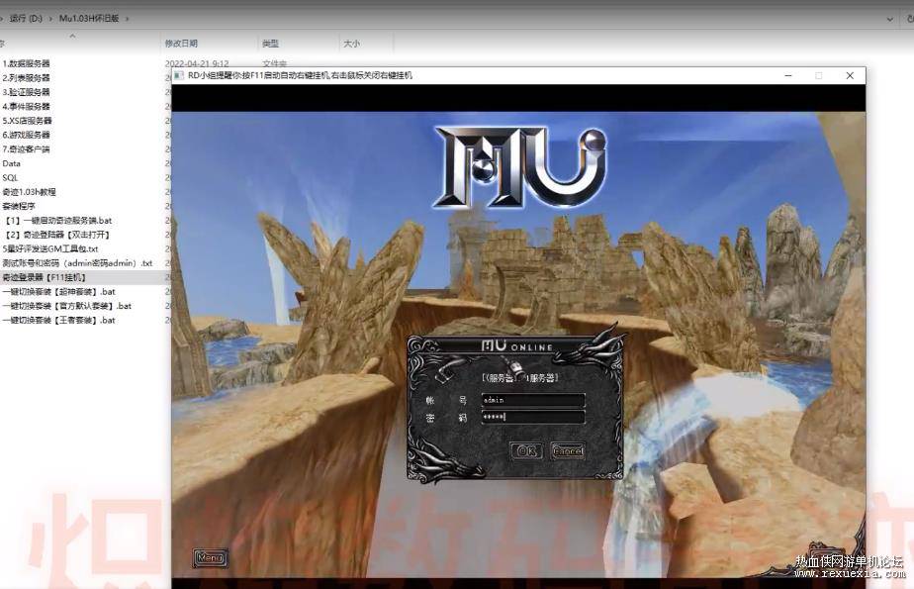Click the Mu1.03H怀旧版 breadcrumb in Explorer
Screen dimensions: 914x589
tap(89, 18)
